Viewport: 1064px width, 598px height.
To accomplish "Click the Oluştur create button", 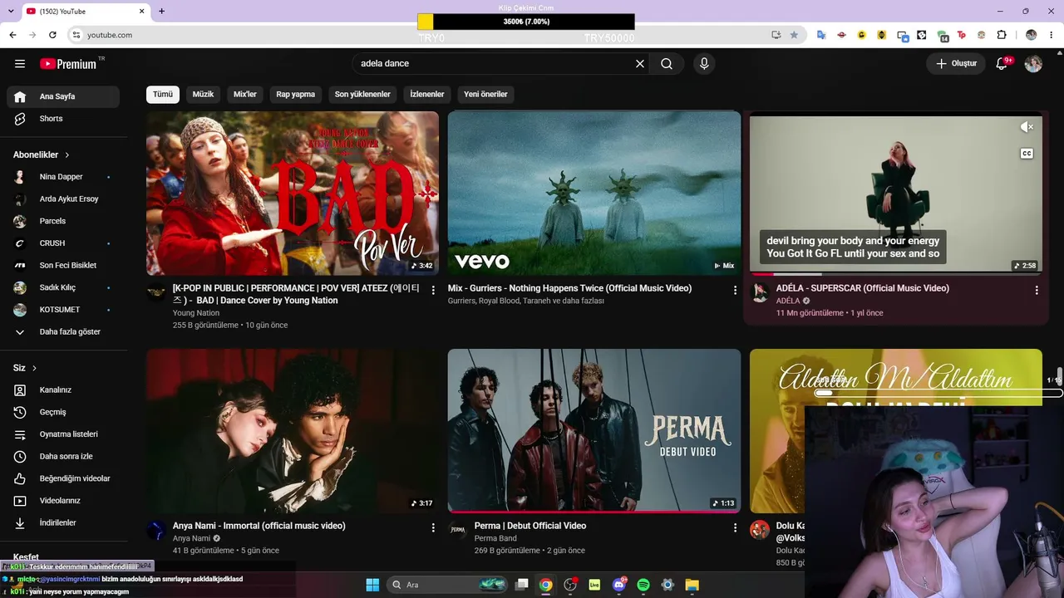I will pyautogui.click(x=956, y=64).
